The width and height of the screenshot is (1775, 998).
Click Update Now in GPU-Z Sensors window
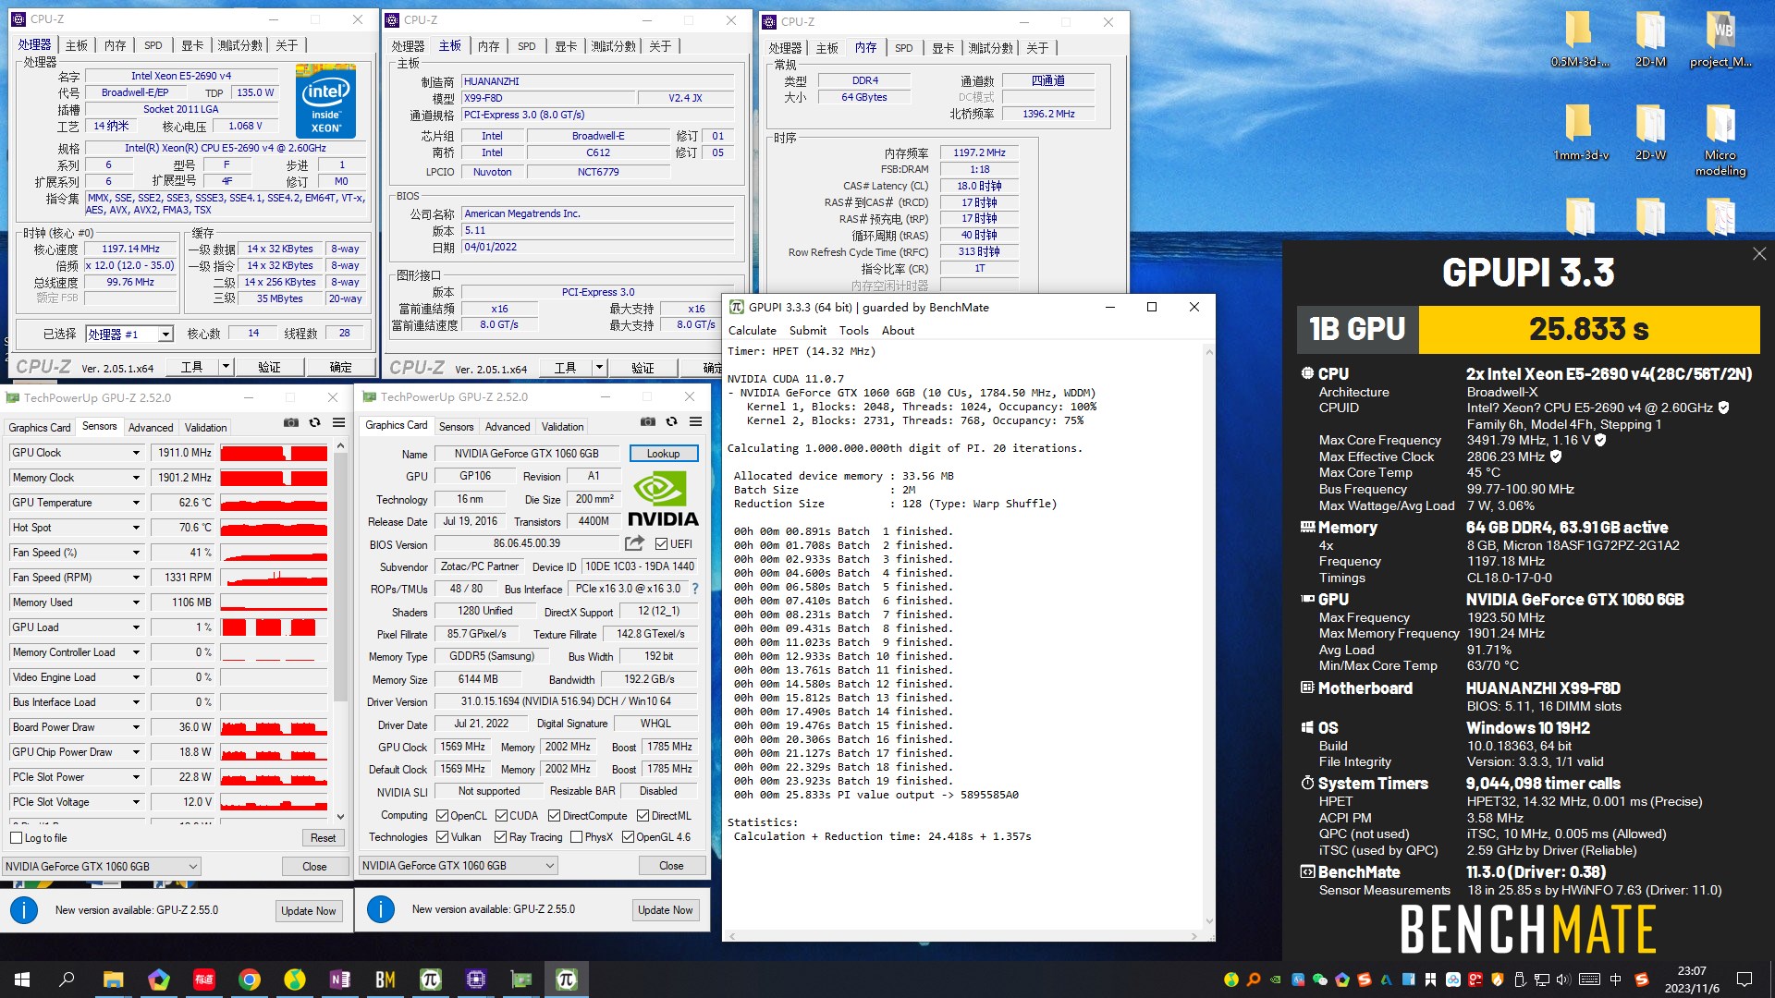pos(309,910)
